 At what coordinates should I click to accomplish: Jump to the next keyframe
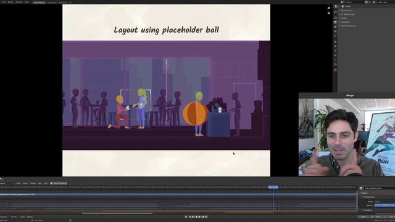pos(203,216)
